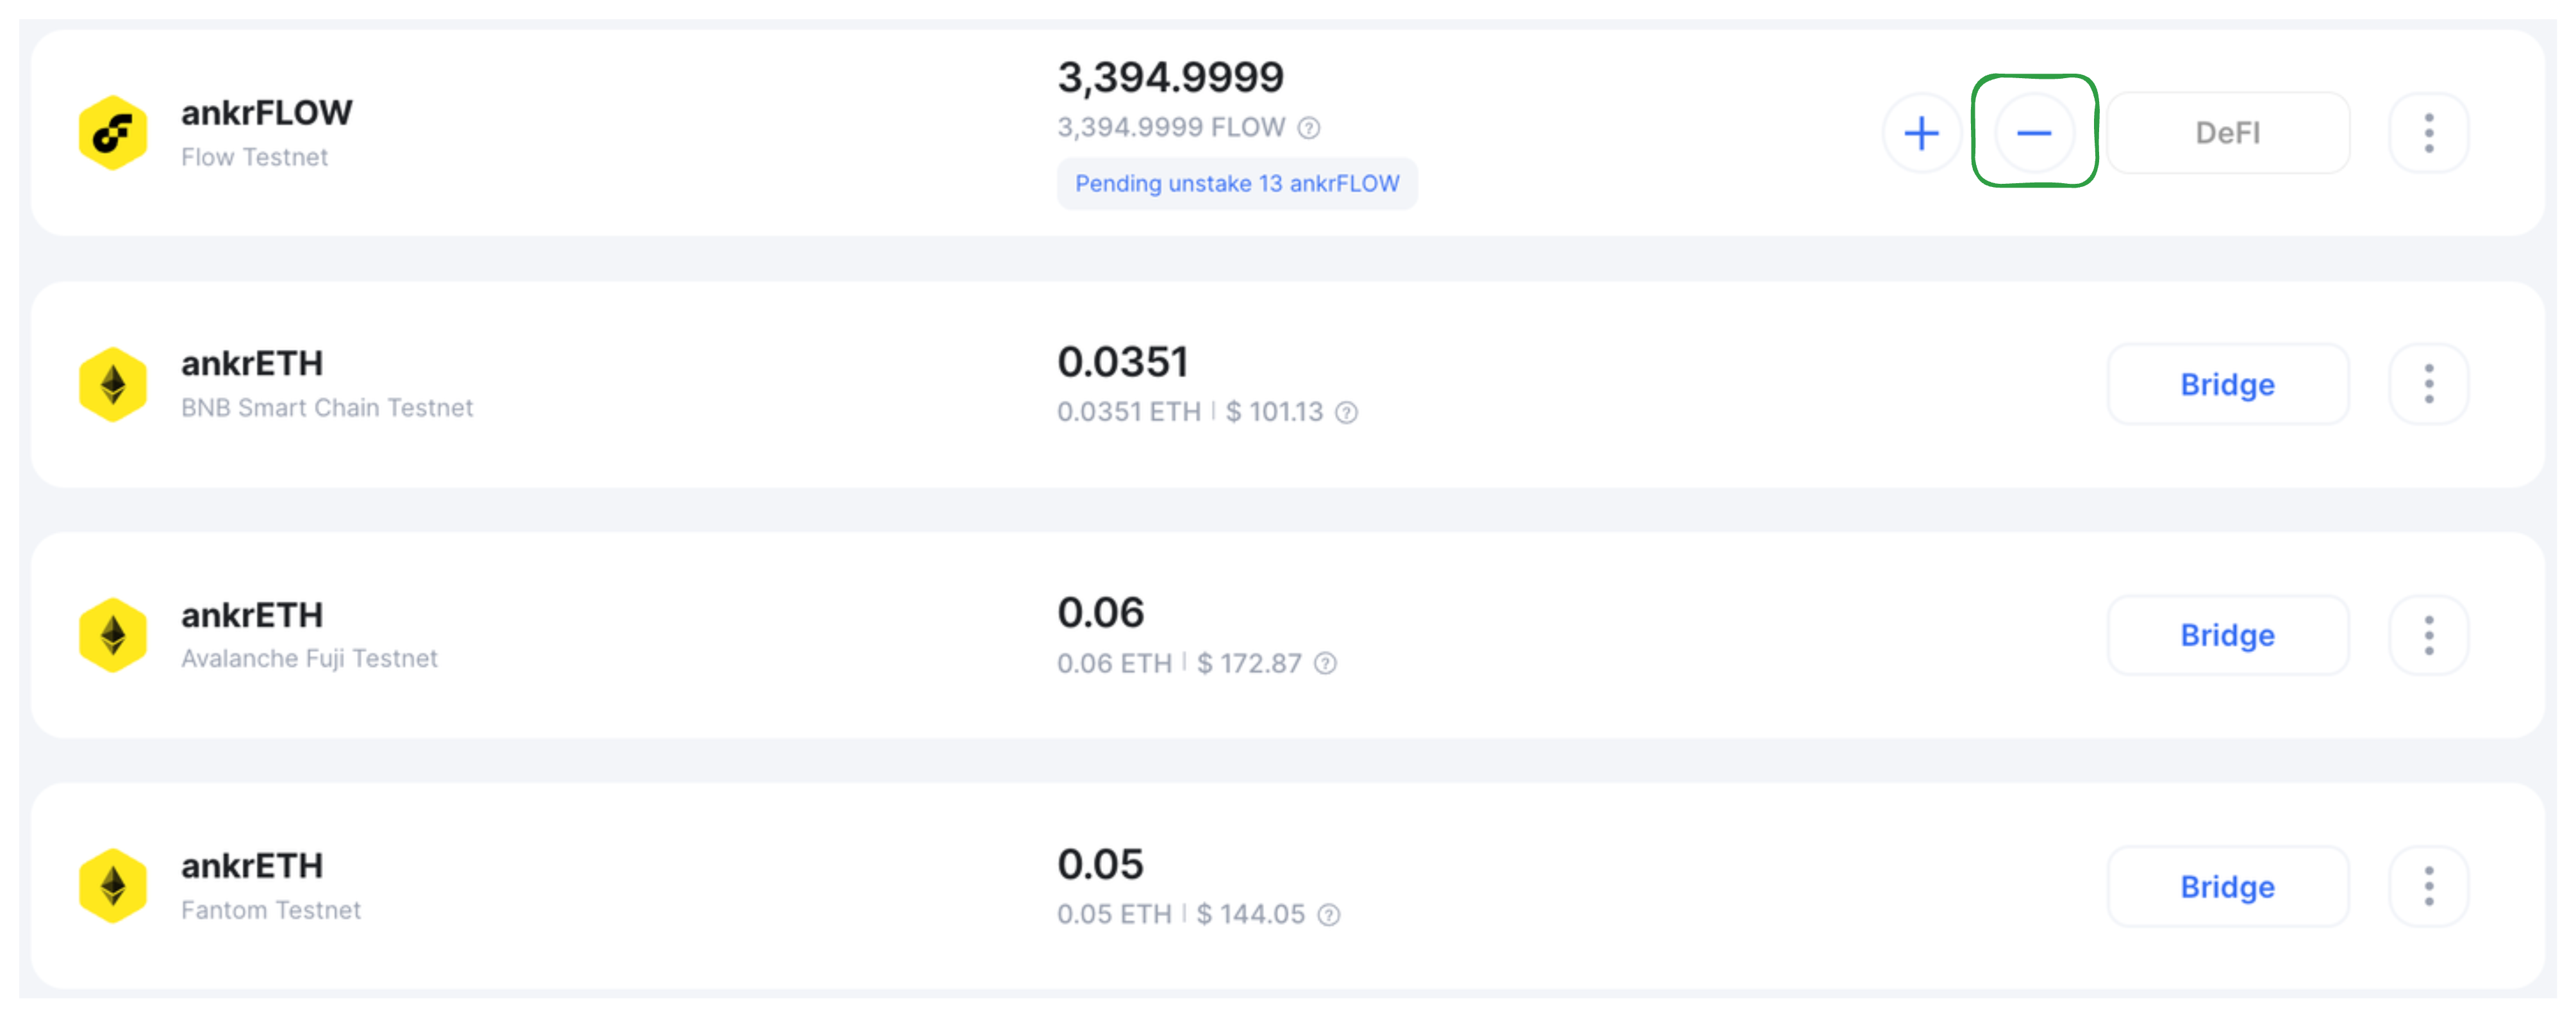The image size is (2576, 1017).
Task: Click Bridge for Fantom Testnet ankrETH
Action: click(2227, 886)
